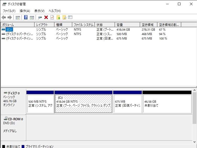This screenshot has width=197, height=148.
Task: Click the scroll up arrow in disk pane
Action: [x=194, y=90]
